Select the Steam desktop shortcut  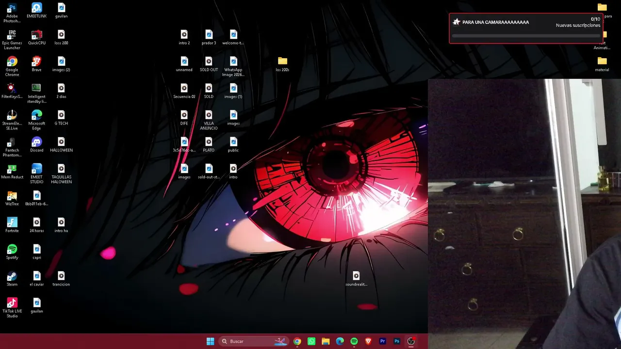(12, 279)
